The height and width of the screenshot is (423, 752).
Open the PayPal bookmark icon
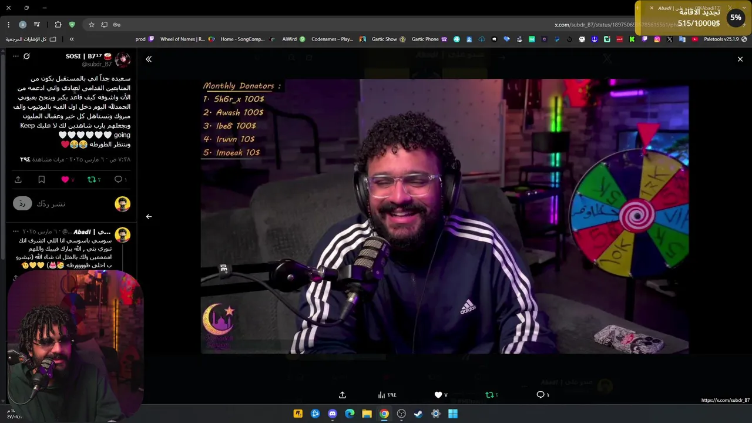tap(557, 39)
